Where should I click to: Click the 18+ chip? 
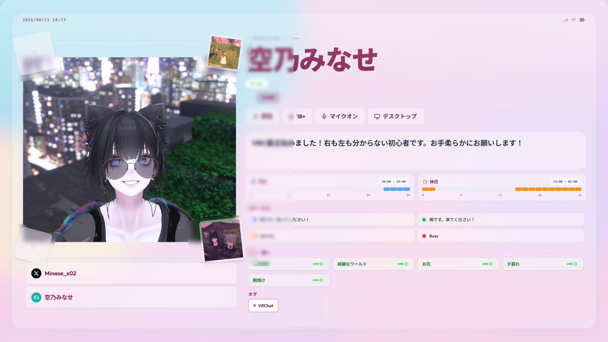click(x=297, y=116)
